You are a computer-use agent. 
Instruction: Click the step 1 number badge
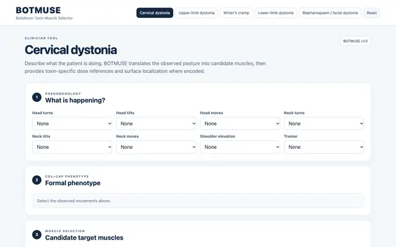coord(37,98)
